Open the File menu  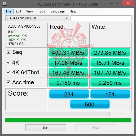(8, 11)
